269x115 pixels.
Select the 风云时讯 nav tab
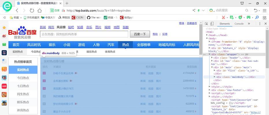pos(34,45)
